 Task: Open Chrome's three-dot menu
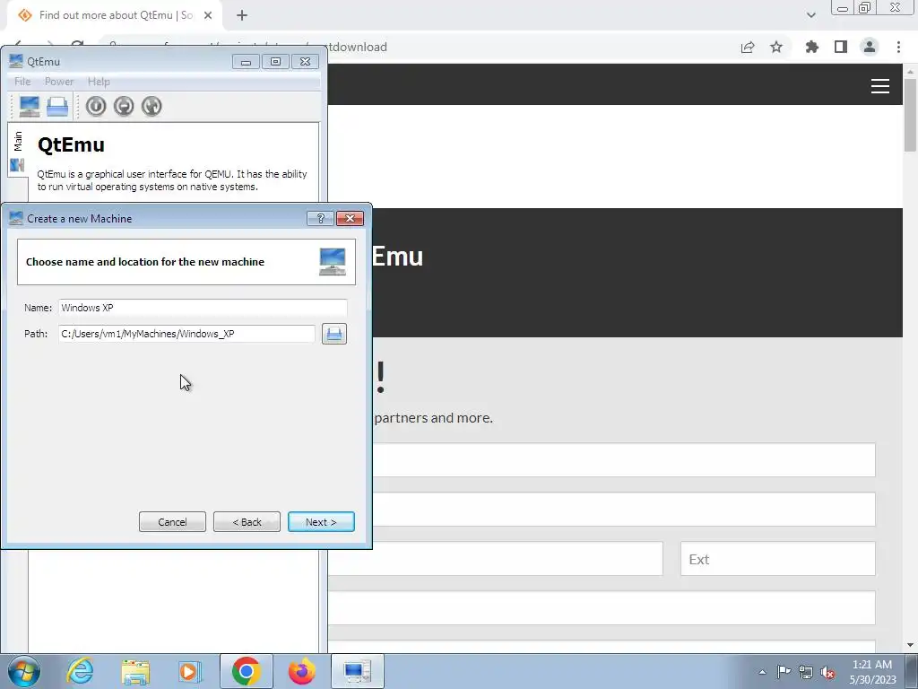(x=898, y=47)
